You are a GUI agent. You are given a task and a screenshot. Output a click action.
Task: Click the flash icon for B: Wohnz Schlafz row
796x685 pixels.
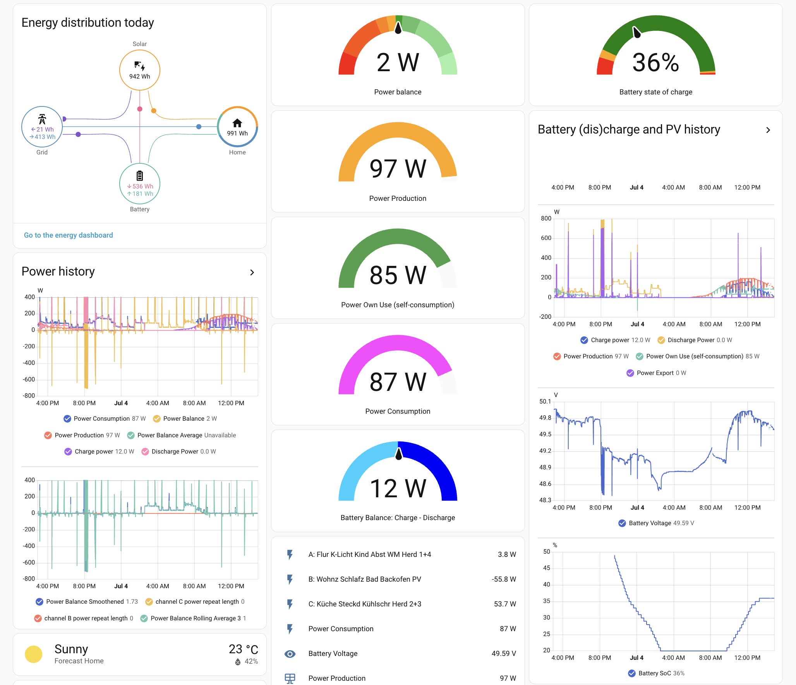(290, 579)
